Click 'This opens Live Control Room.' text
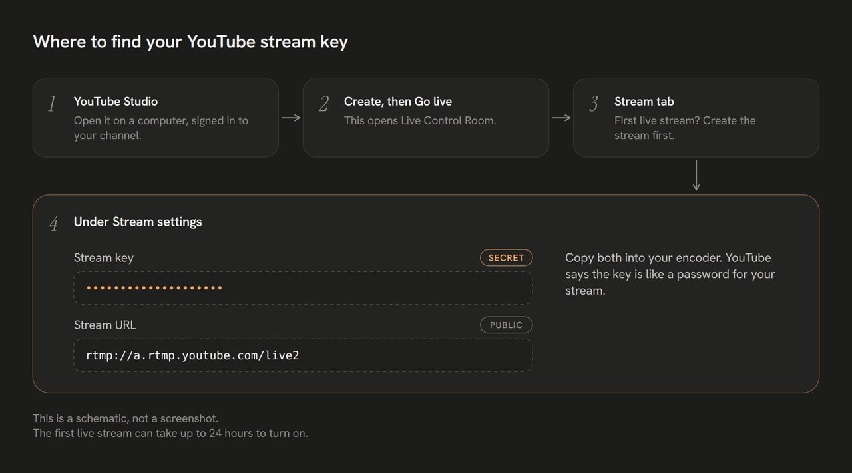 coord(420,120)
